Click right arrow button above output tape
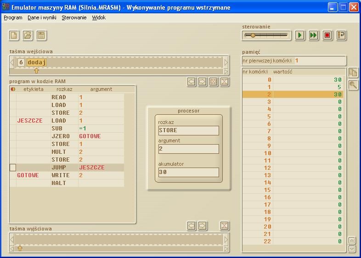Image resolution: width=361 pixels, height=258 pixels. click(x=203, y=226)
